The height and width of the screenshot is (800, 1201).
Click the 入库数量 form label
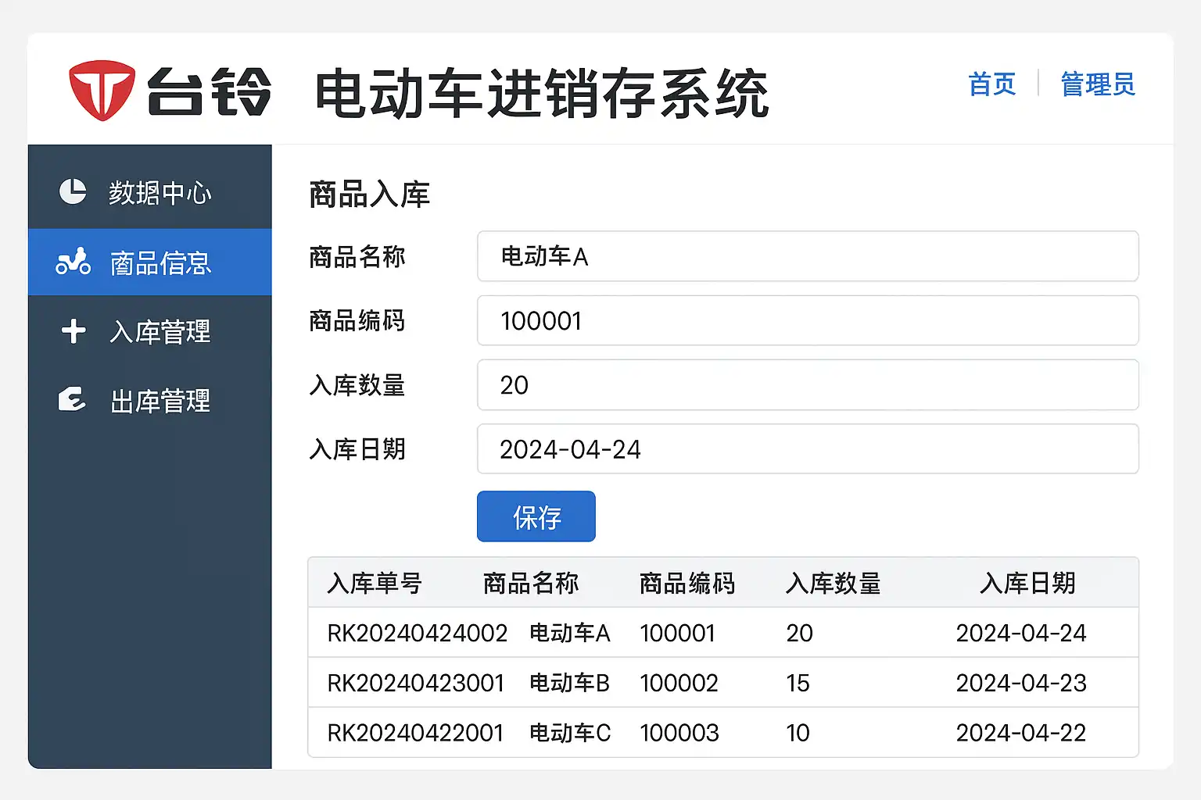[357, 384]
